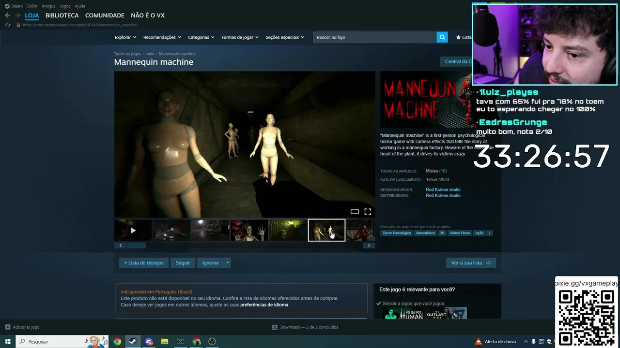Open the Amigos menu
620x348 pixels.
48,6
